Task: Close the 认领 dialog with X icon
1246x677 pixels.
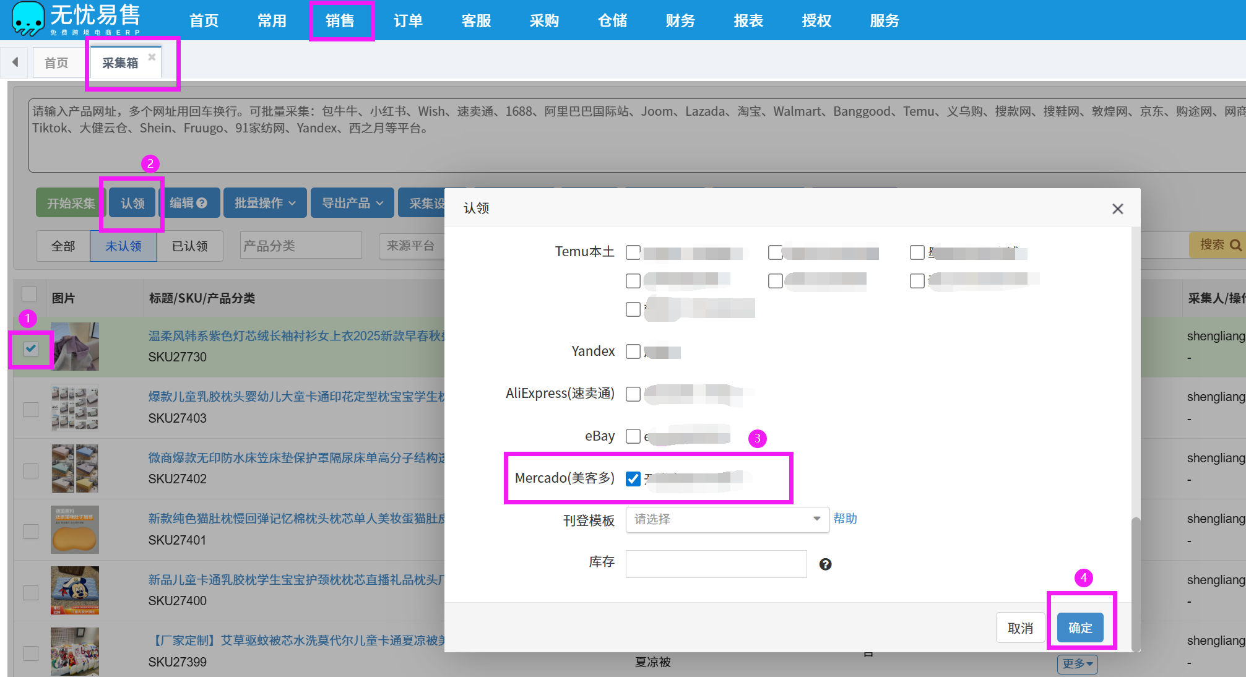Action: (x=1117, y=209)
